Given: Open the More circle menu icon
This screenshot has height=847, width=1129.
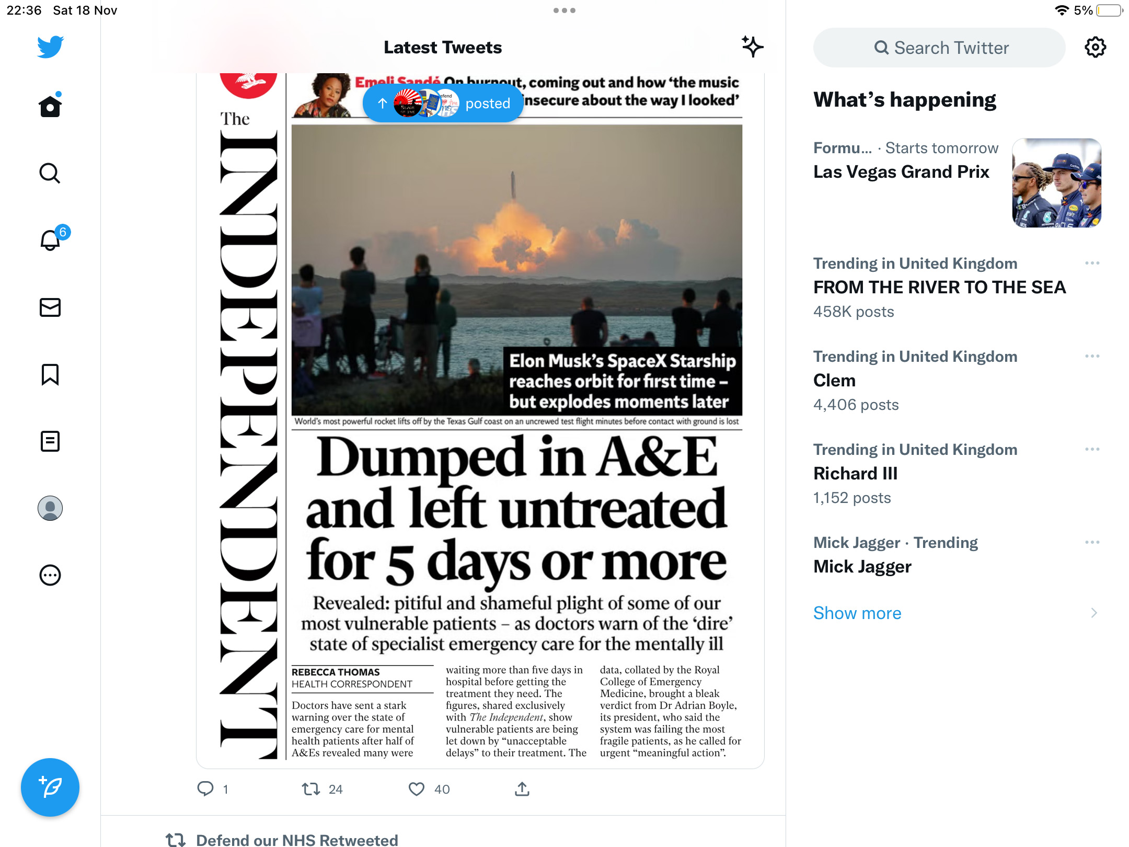Looking at the screenshot, I should click(50, 575).
